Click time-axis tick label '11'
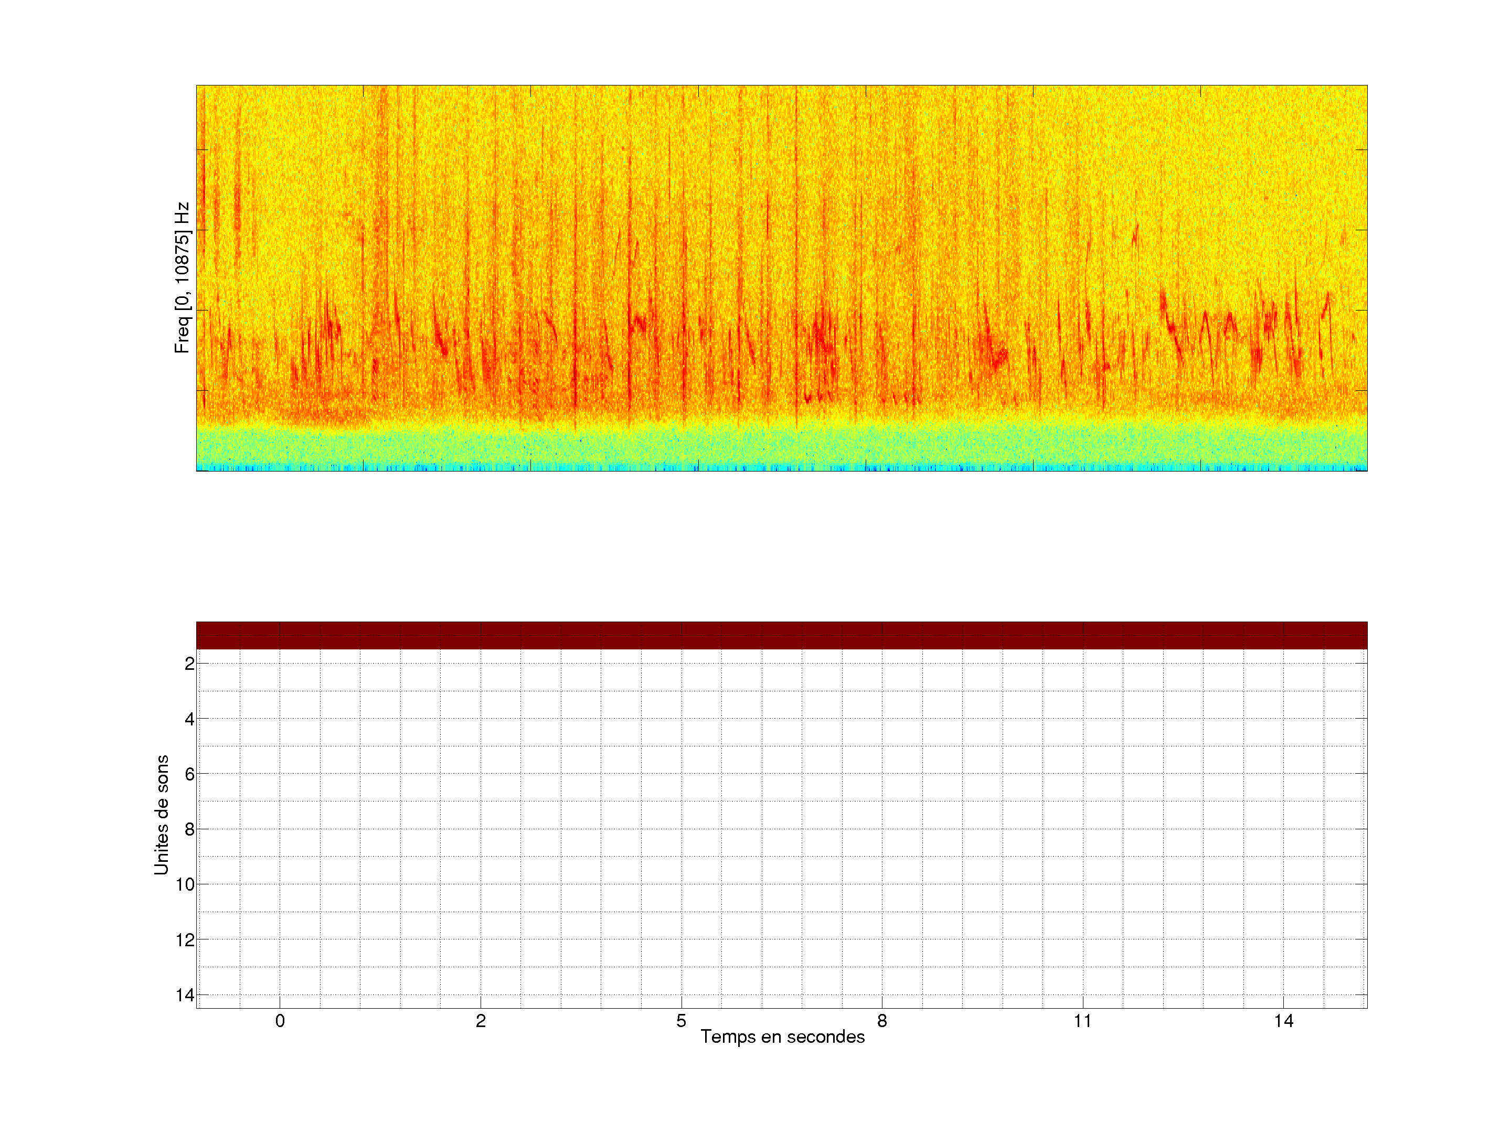1511x1133 pixels. [1082, 1021]
